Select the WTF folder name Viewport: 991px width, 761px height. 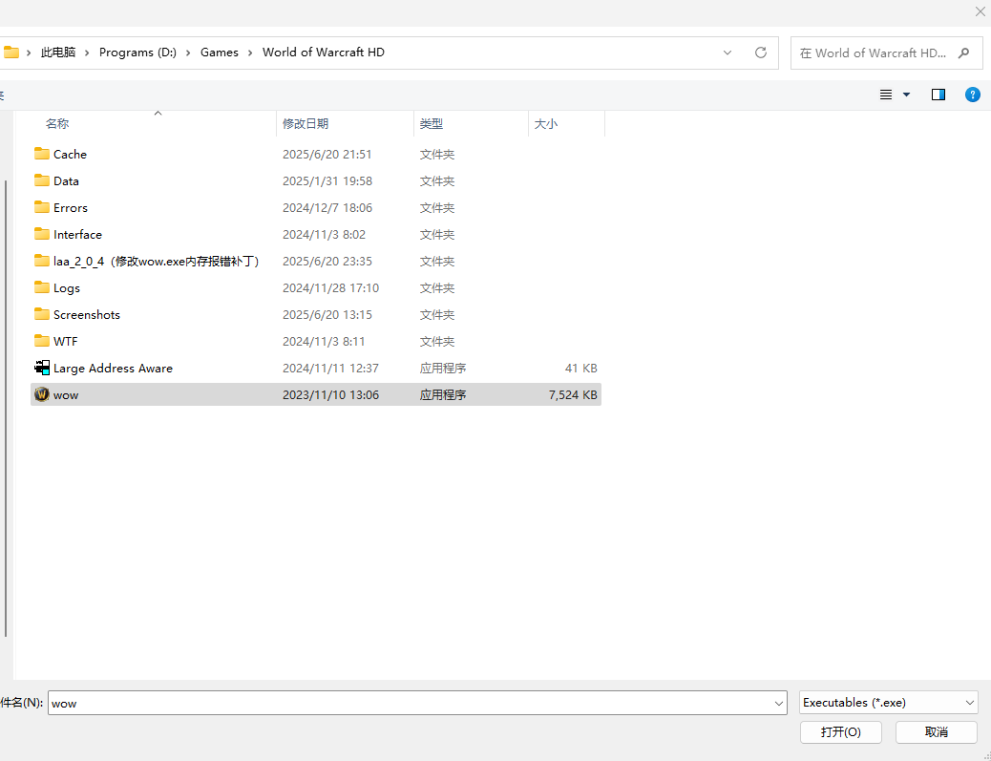(65, 341)
